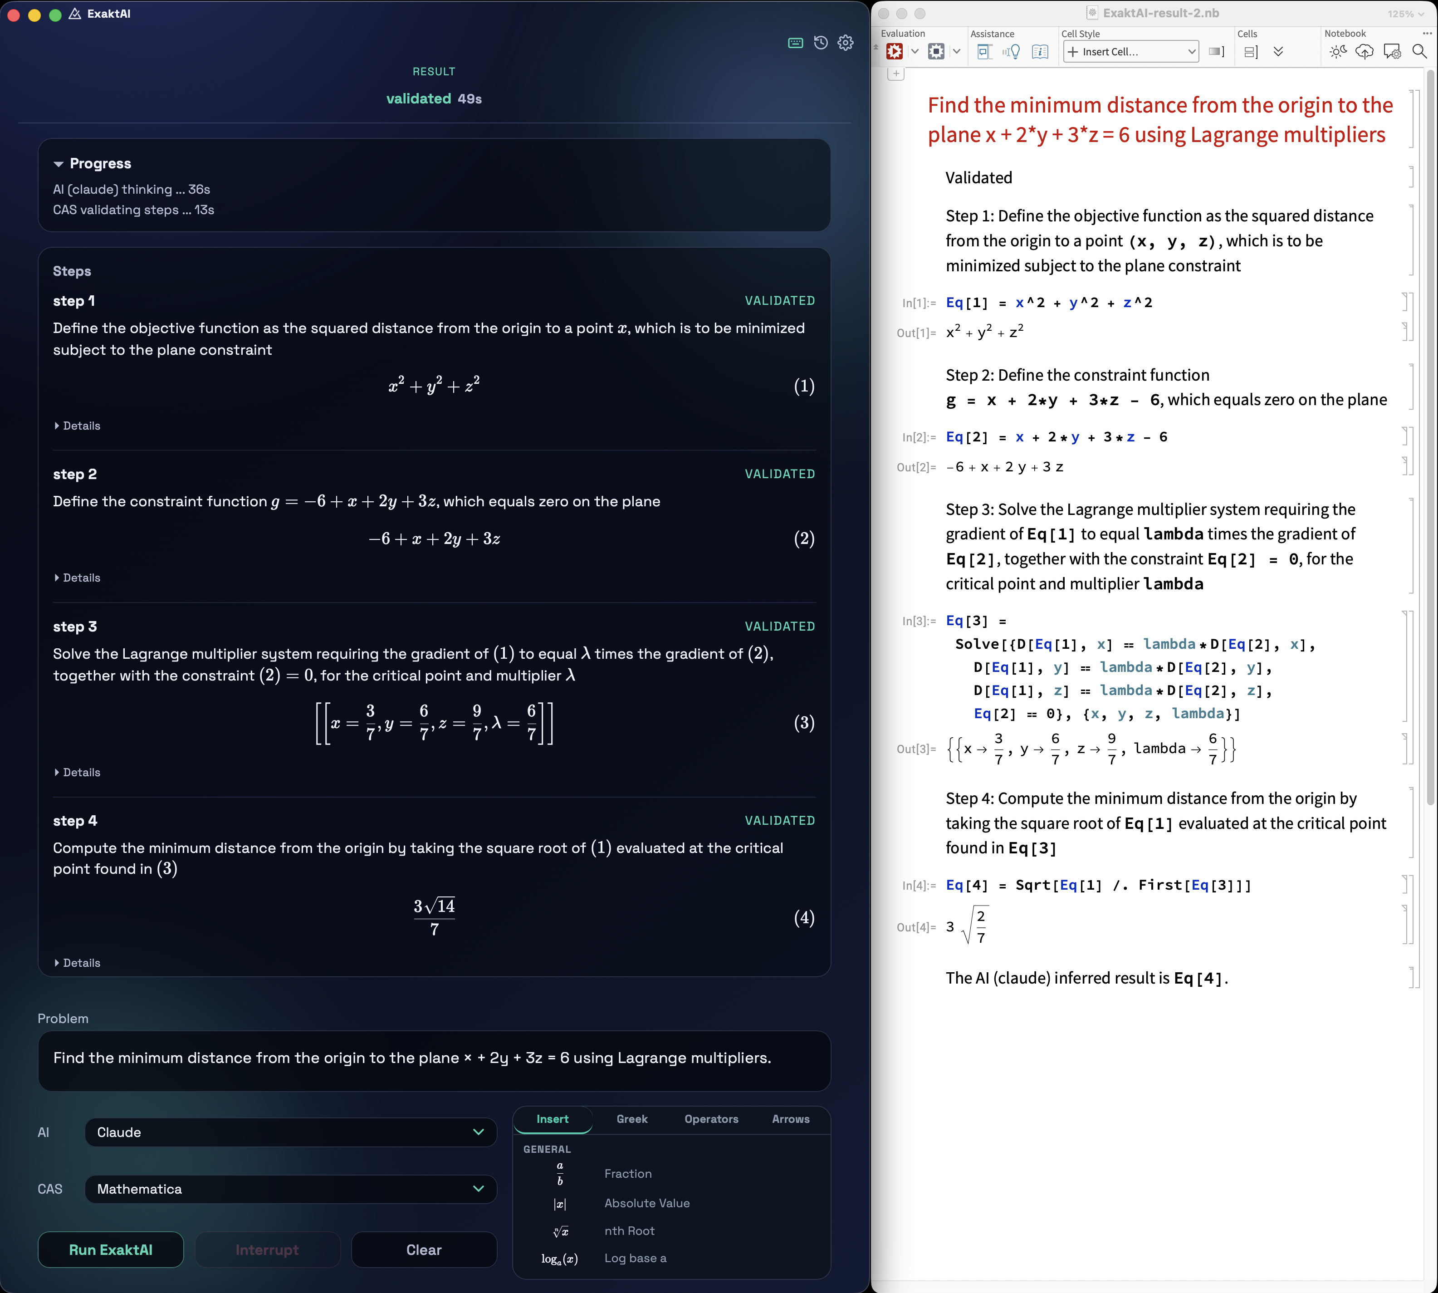
Task: Click the Run ExaktAI button
Action: point(111,1249)
